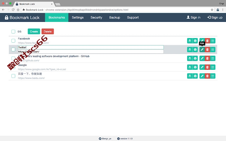
Task: Edit the GitHub bookmark with pencil icon
Action: [x=202, y=58]
